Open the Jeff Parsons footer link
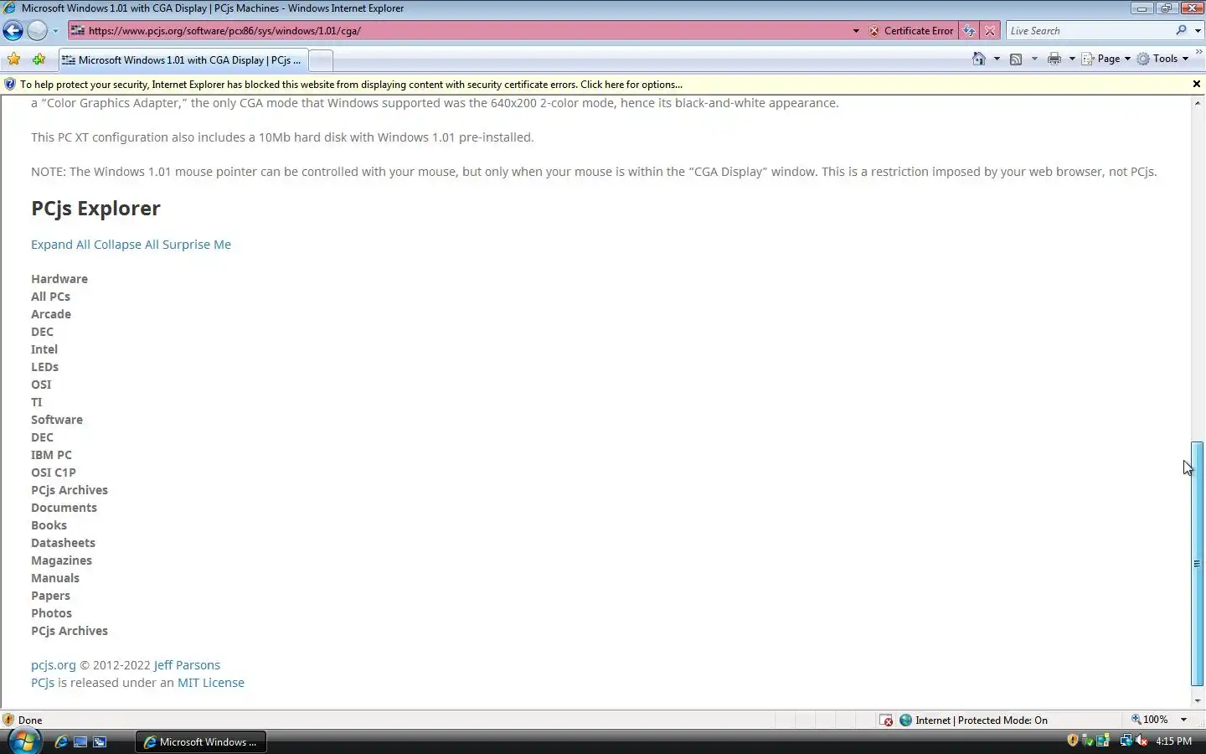 [x=187, y=665]
